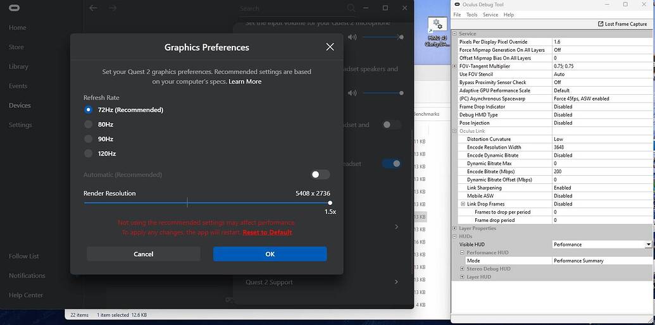Toggle the Automatic (Recommended) switch
This screenshot has height=325, width=655.
(x=320, y=175)
